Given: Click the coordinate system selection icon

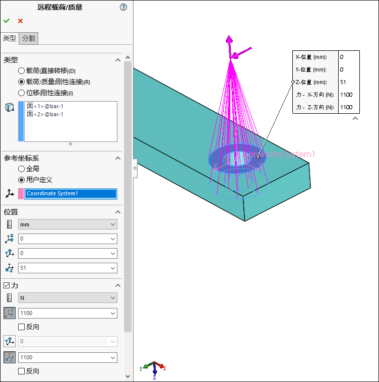Looking at the screenshot, I should (10, 193).
